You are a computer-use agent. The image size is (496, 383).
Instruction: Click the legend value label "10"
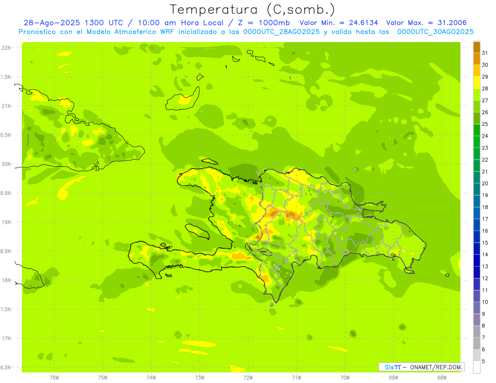pos(485,302)
